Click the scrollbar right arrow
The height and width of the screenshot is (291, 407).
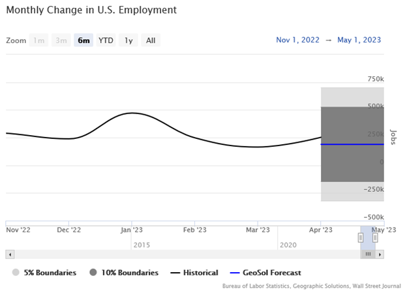[x=380, y=254]
